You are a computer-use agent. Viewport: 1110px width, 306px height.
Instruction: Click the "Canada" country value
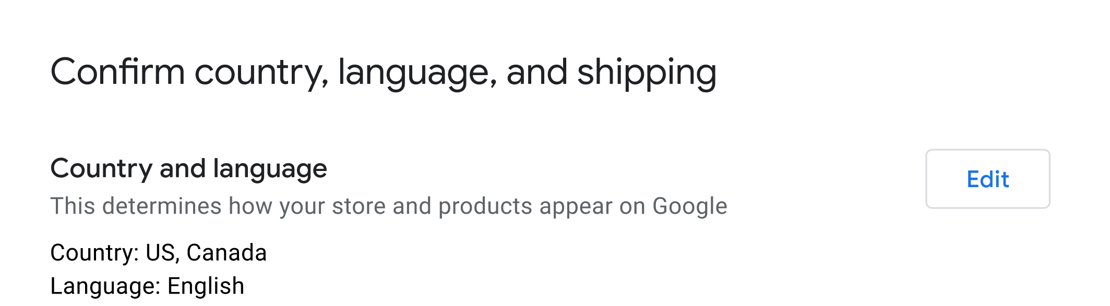pos(226,253)
